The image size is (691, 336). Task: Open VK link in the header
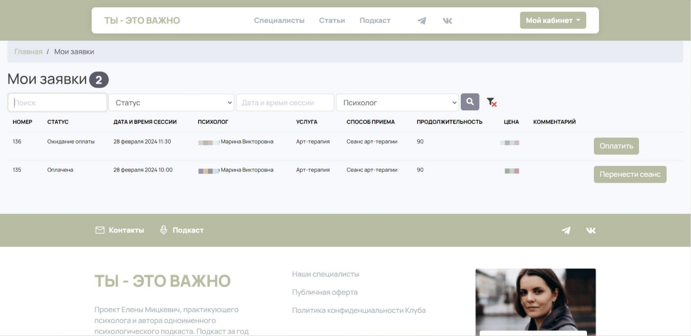click(447, 21)
